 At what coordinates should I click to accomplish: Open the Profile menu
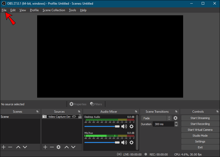34,10
